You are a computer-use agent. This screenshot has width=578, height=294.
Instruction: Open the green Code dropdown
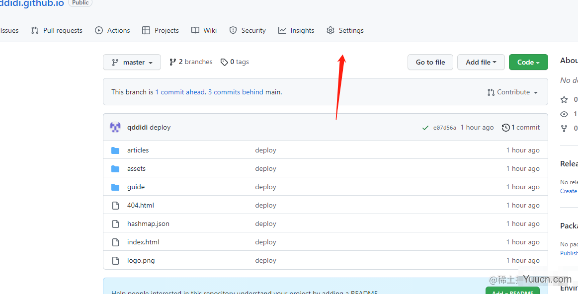coord(528,62)
